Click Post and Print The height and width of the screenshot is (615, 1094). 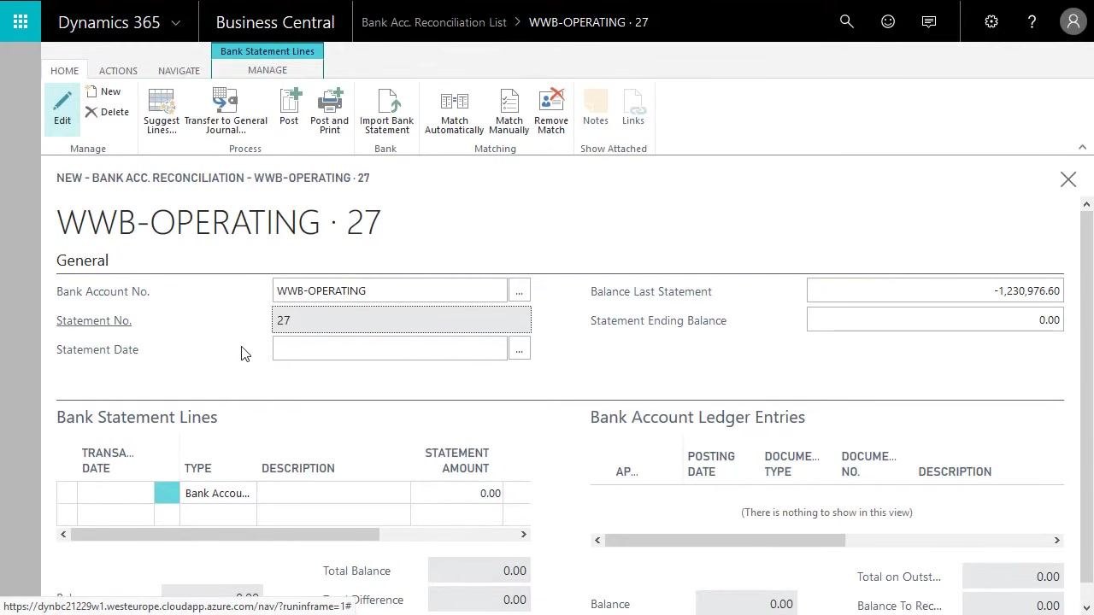330,111
